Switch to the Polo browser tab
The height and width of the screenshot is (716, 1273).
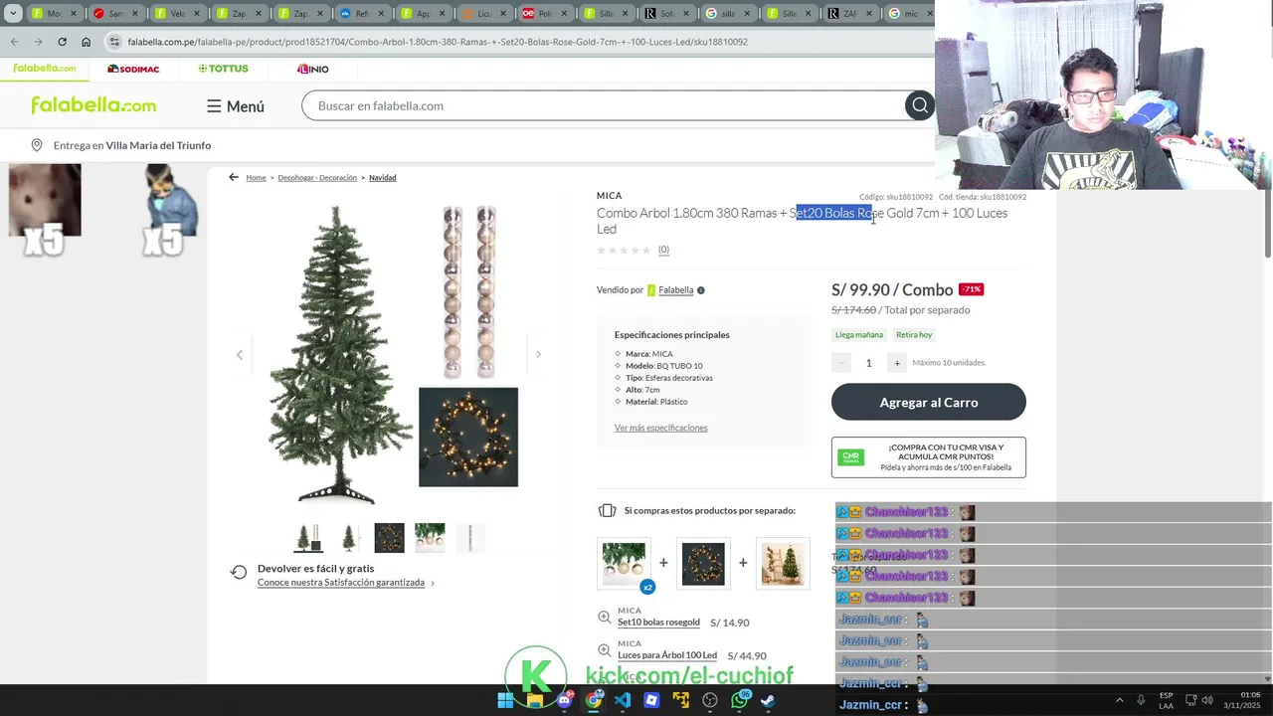pyautogui.click(x=546, y=14)
